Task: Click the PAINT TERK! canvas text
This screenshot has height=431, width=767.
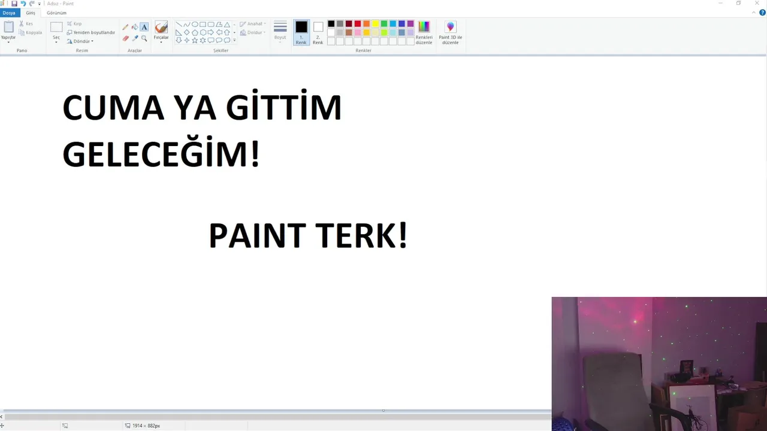Action: pyautogui.click(x=308, y=235)
